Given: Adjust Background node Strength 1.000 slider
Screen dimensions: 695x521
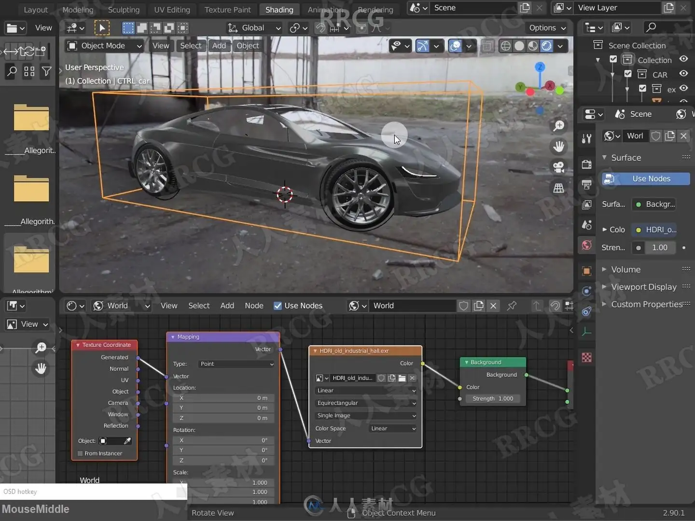Looking at the screenshot, I should click(x=493, y=399).
